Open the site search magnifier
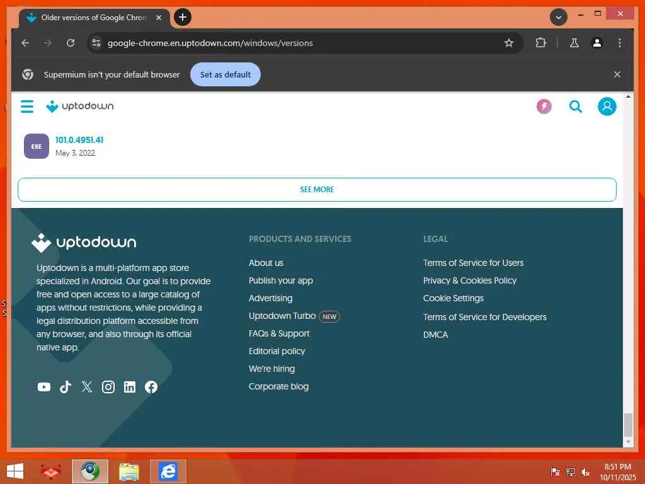The image size is (645, 484). pyautogui.click(x=576, y=107)
